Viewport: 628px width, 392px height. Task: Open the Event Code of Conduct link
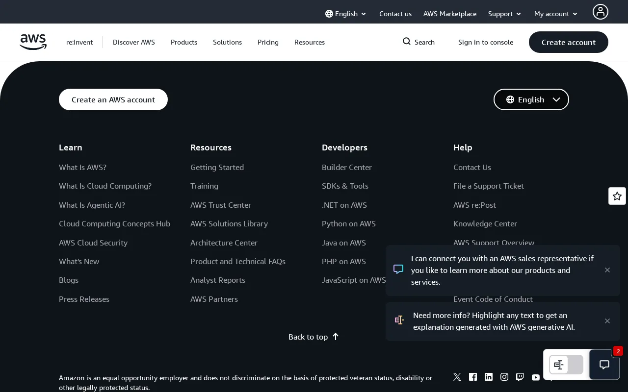pyautogui.click(x=493, y=299)
